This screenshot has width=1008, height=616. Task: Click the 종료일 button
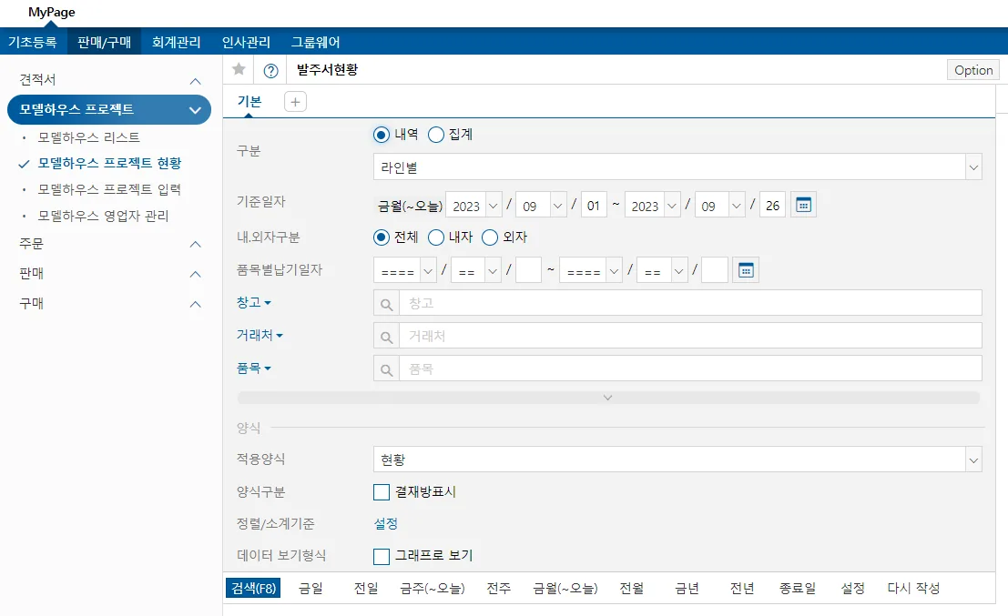click(798, 588)
